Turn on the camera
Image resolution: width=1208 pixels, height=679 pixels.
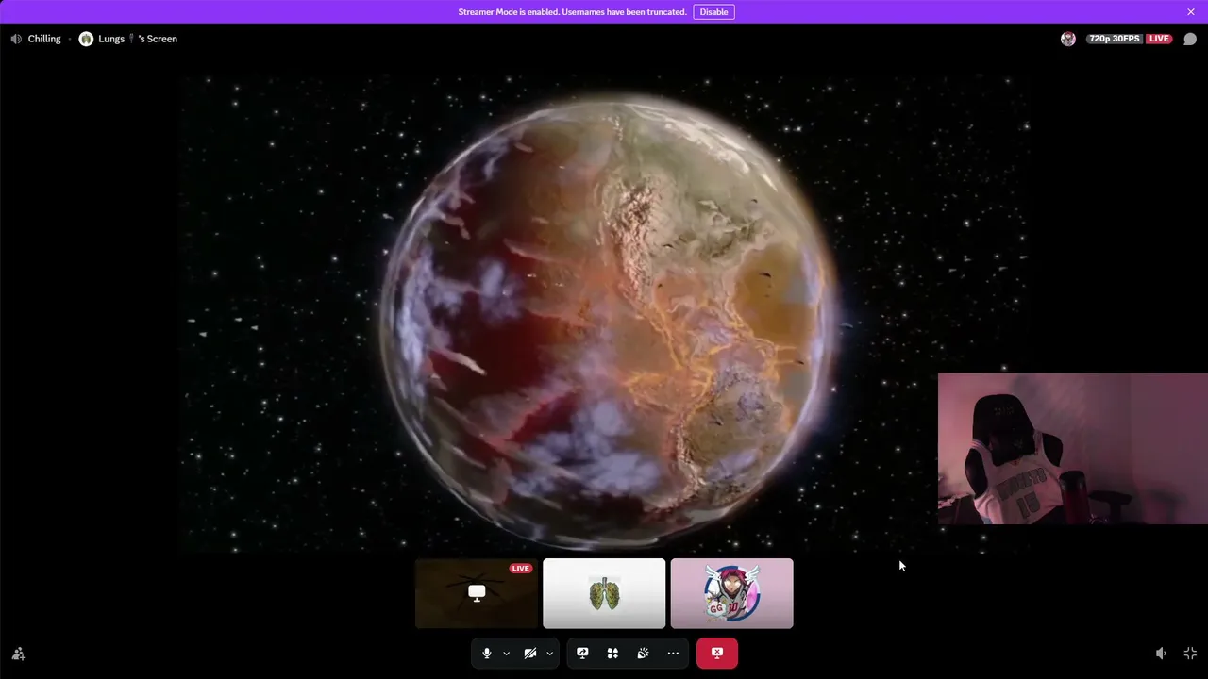(530, 653)
